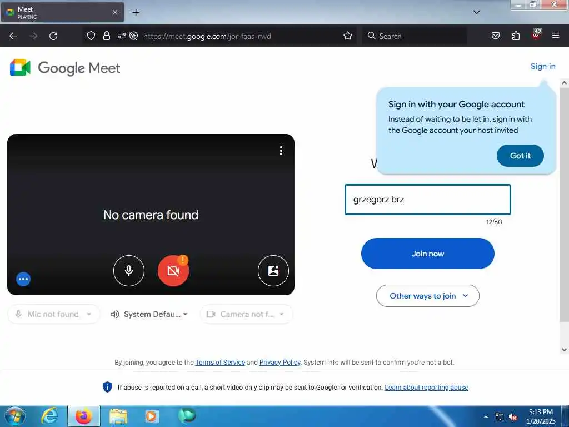This screenshot has width=569, height=427.
Task: Click the Firefox Search box
Action: [x=415, y=36]
